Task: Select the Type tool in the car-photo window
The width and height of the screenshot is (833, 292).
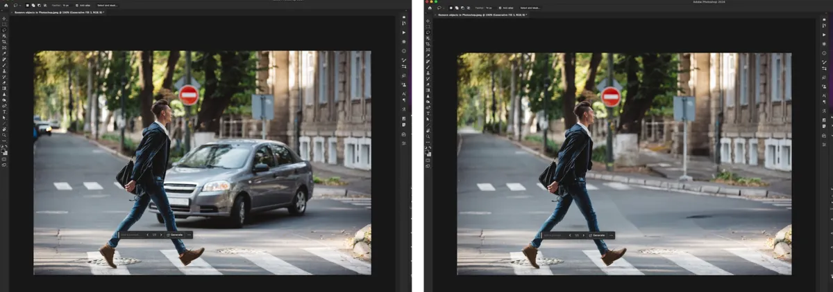Action: (x=4, y=111)
